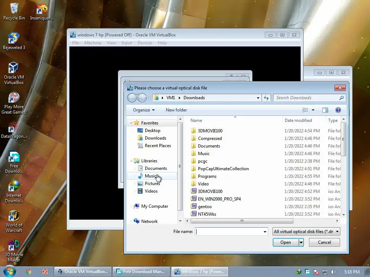Expand the view options dropdown arrow
370x277 pixels.
313,110
